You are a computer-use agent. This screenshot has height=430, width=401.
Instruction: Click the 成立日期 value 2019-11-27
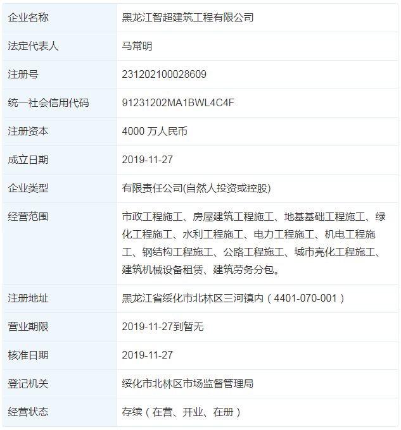(147, 160)
